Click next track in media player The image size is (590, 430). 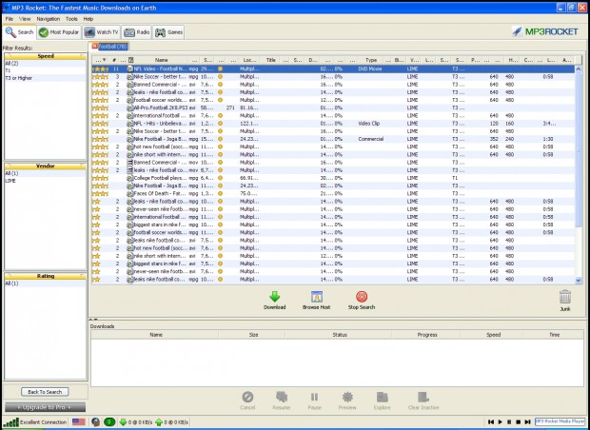coord(527,422)
